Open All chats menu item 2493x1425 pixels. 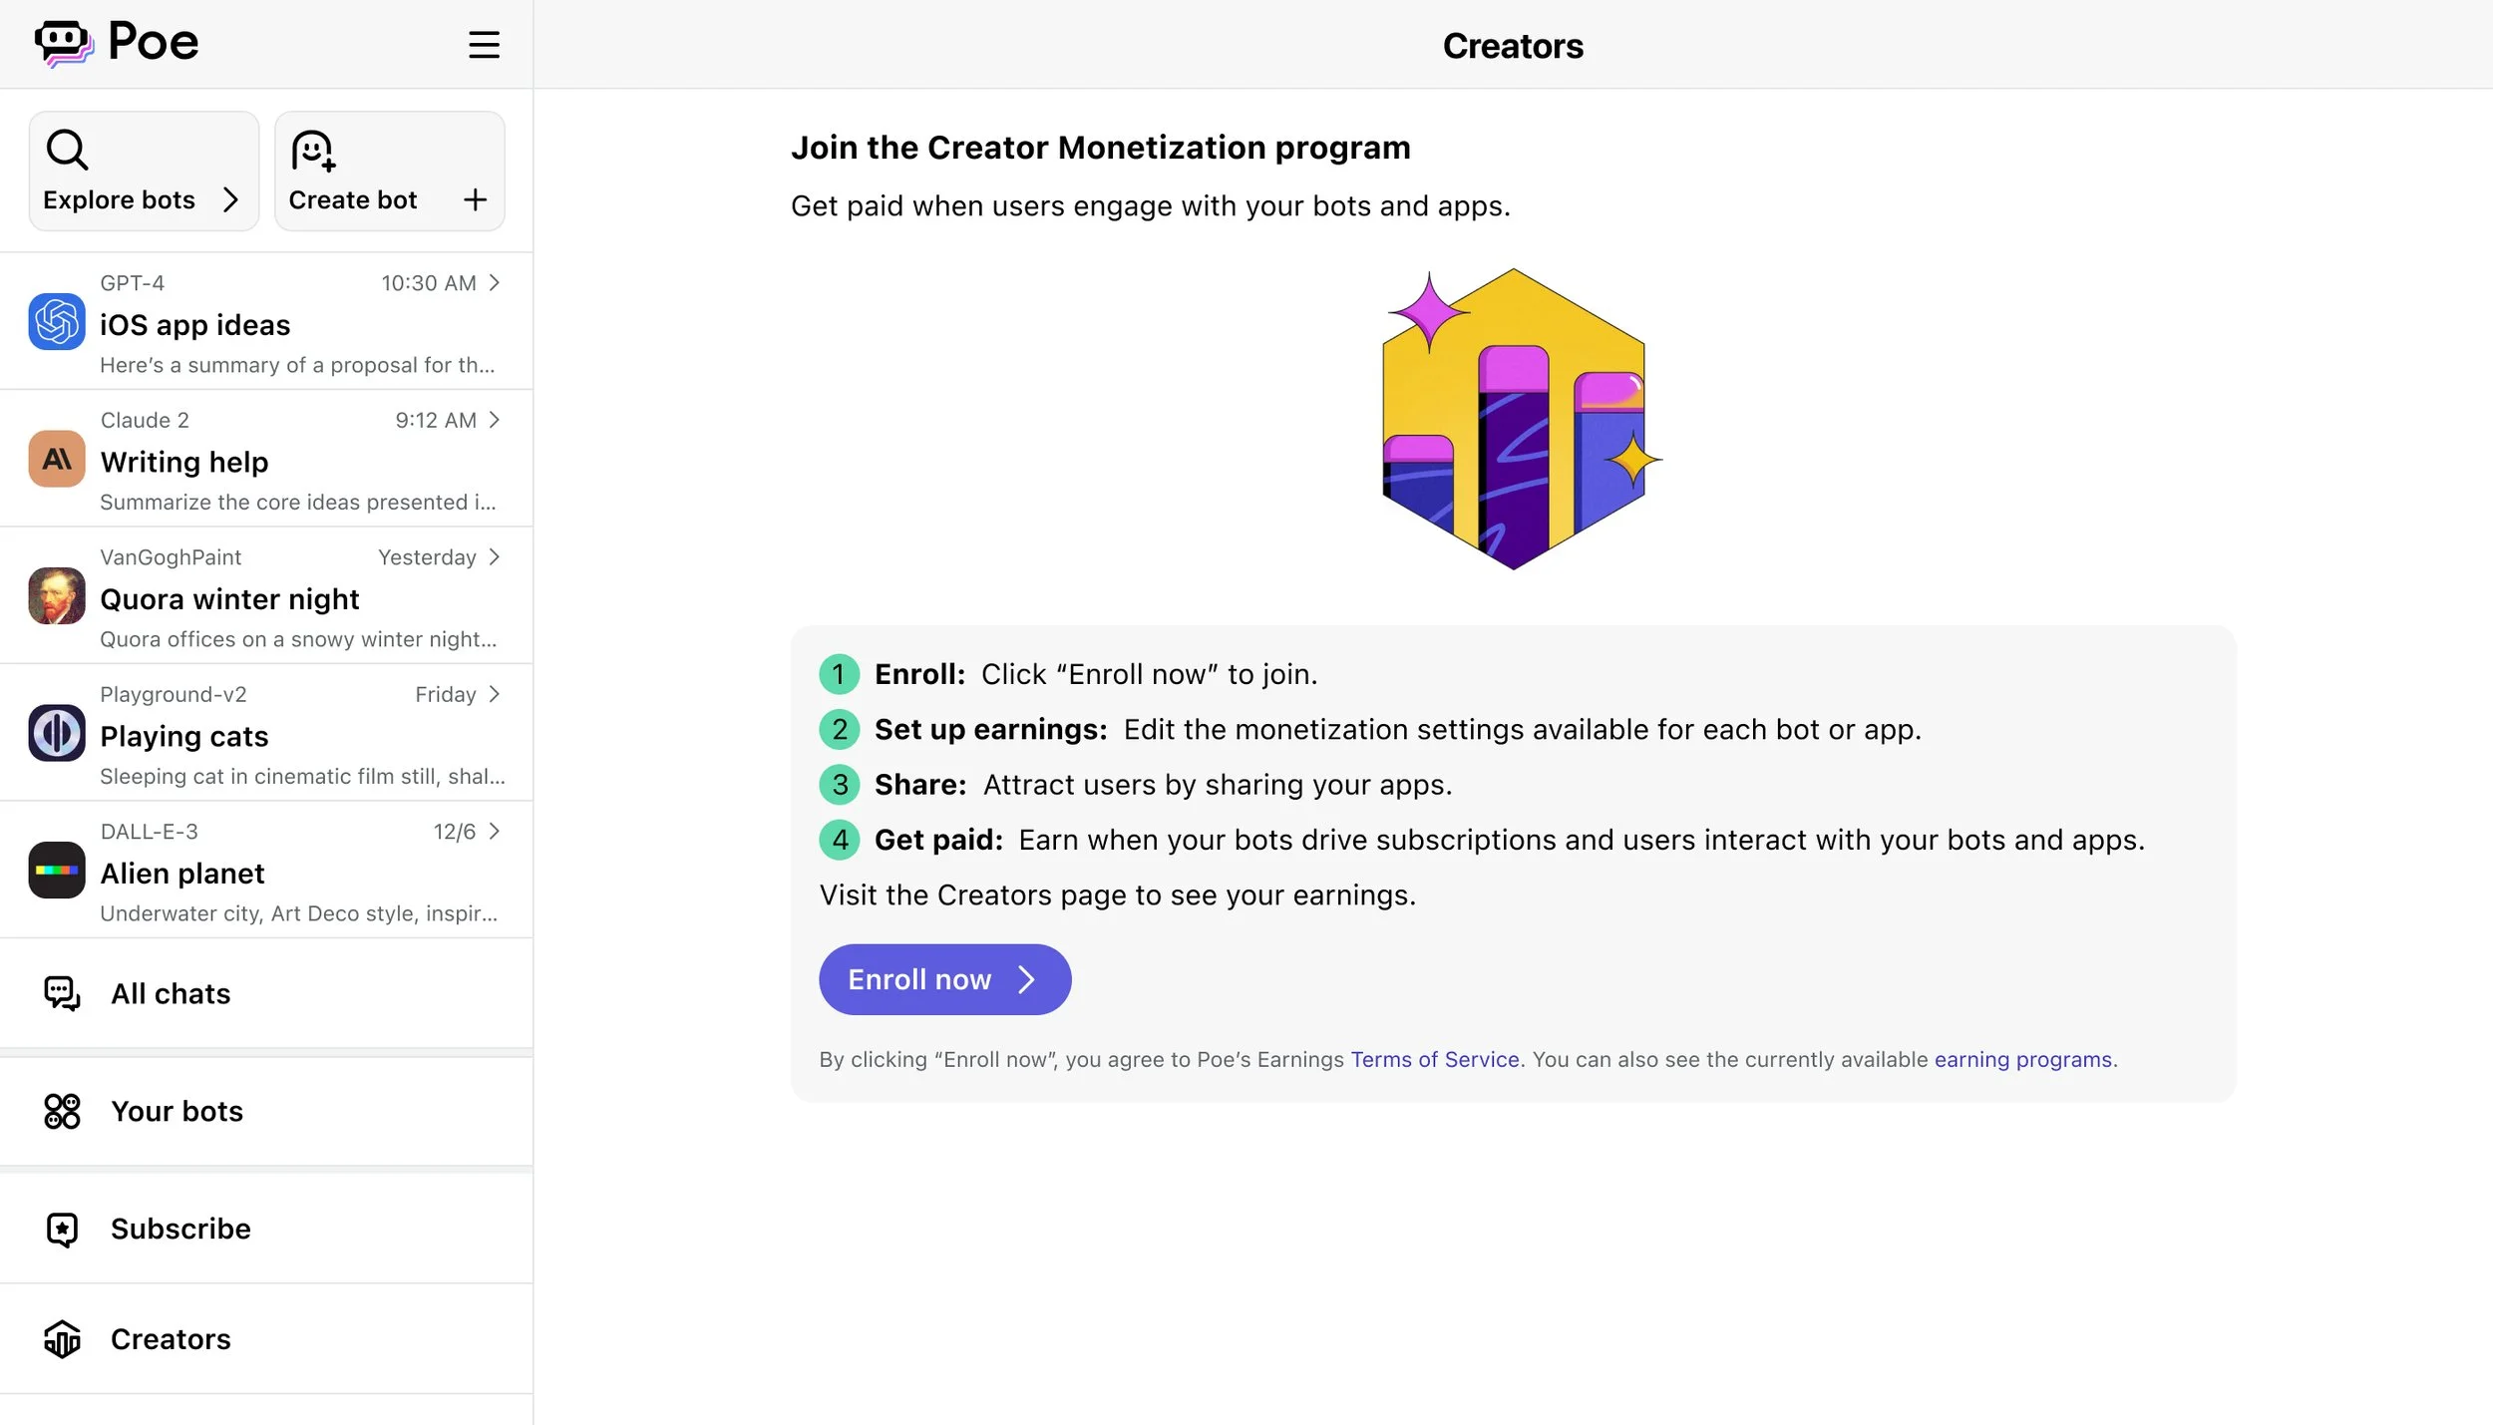point(171,993)
